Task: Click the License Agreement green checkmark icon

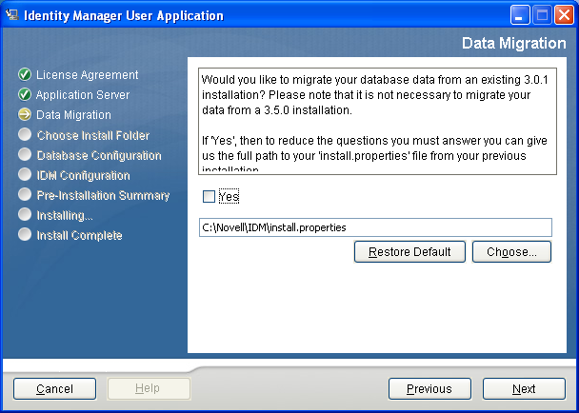Action: (x=25, y=75)
